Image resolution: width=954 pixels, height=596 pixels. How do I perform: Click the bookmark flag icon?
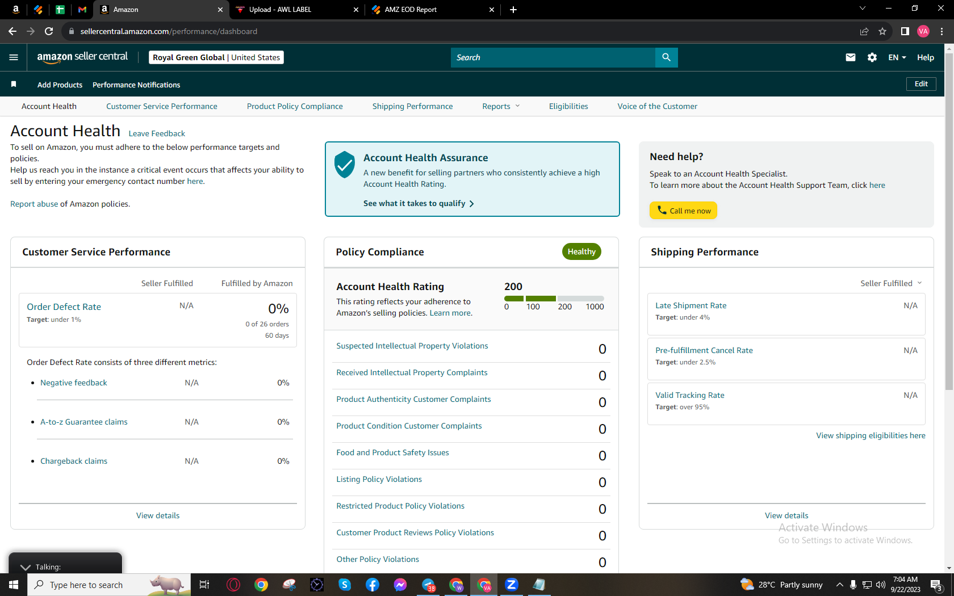point(14,85)
